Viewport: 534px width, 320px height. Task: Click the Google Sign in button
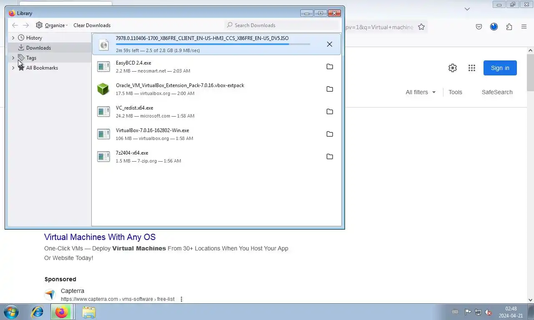pyautogui.click(x=500, y=68)
